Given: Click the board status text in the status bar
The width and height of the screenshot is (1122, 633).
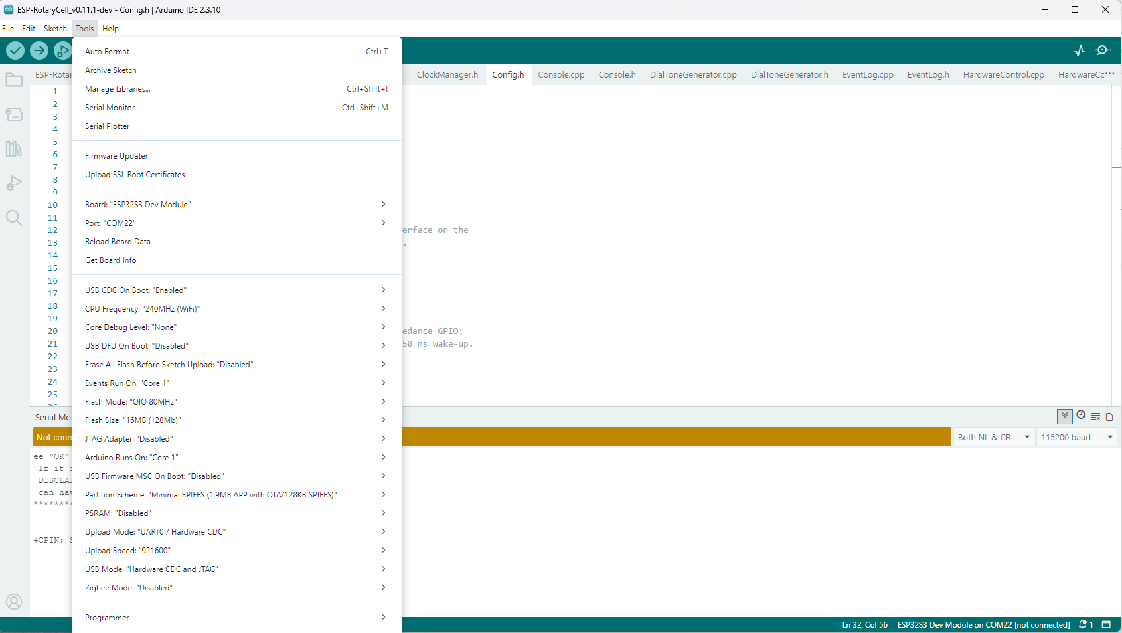Looking at the screenshot, I should tap(983, 625).
